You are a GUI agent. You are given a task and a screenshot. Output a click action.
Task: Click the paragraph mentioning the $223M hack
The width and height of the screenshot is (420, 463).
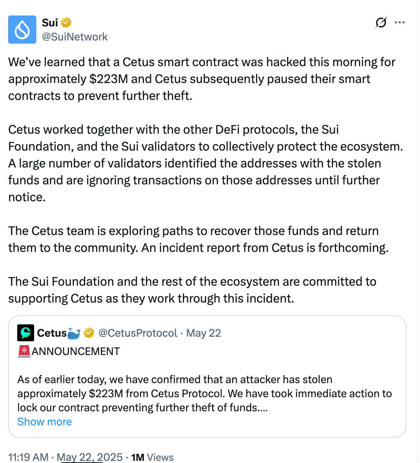coord(202,79)
